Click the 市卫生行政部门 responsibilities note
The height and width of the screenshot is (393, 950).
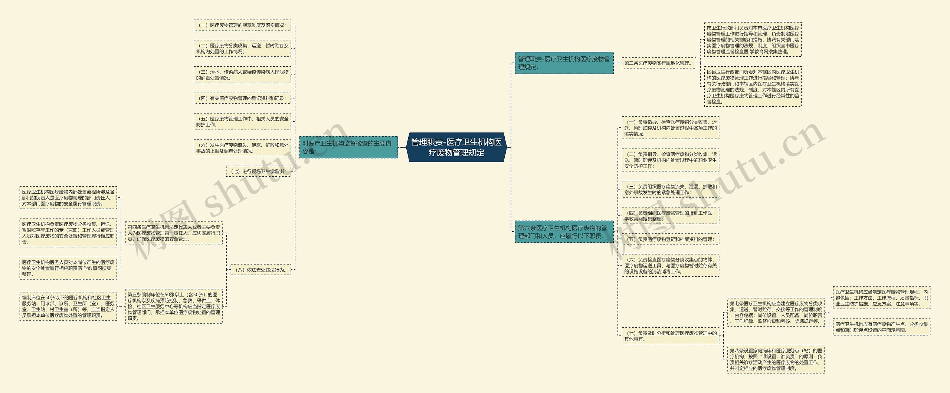[753, 40]
